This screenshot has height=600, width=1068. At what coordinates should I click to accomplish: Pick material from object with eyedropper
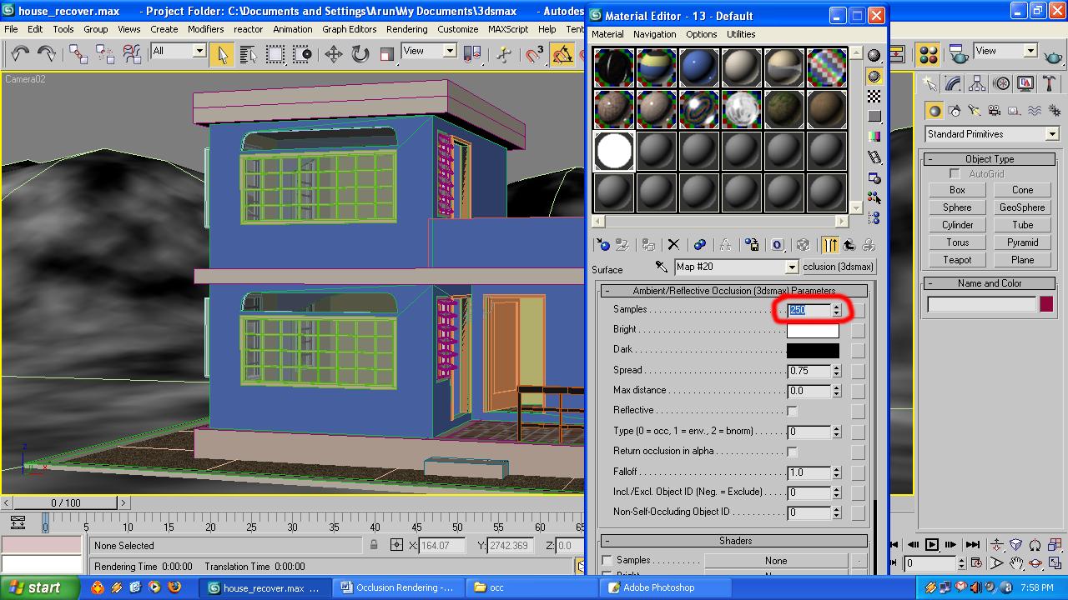click(662, 267)
